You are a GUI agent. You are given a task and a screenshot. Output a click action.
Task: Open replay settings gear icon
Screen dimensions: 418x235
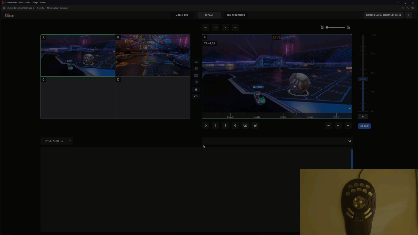[x=196, y=89]
